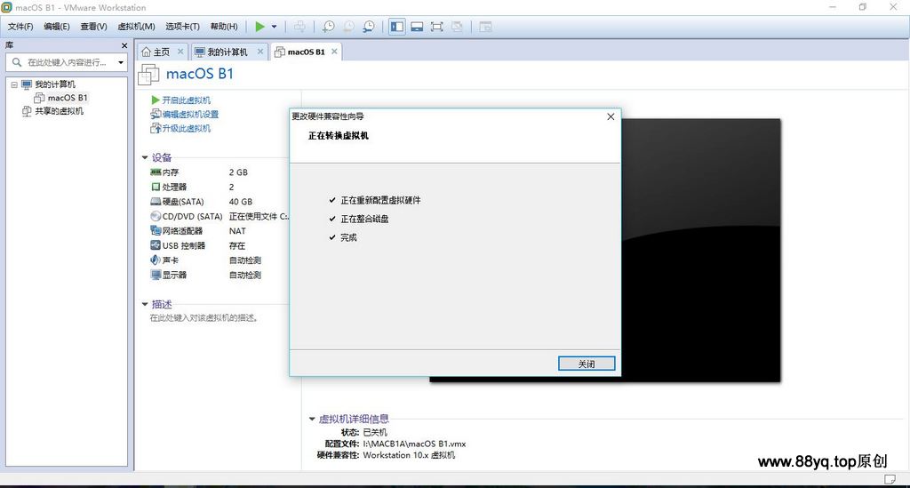Click the Send Ctrl+Alt+Del toolbar icon
This screenshot has height=488, width=910.
pos(299,26)
